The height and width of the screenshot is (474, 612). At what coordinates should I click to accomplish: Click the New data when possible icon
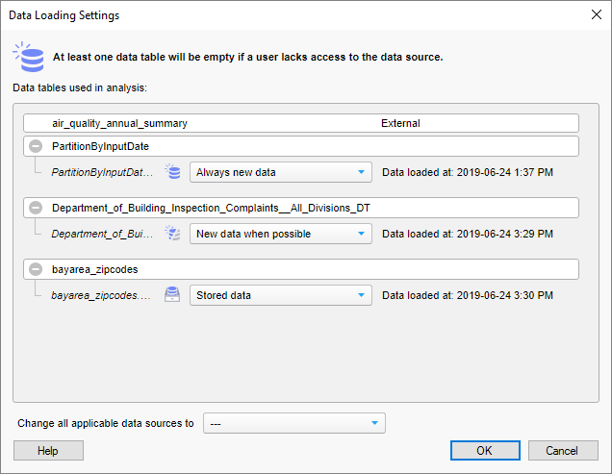click(x=173, y=234)
